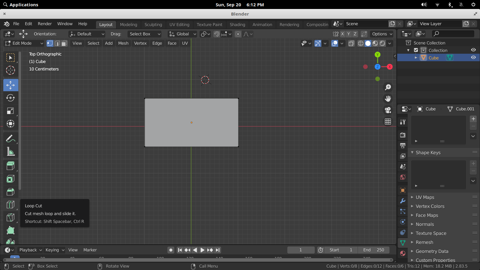Viewport: 480px width, 270px height.
Task: Activate the Extrude Region tool
Action: [x=10, y=165]
